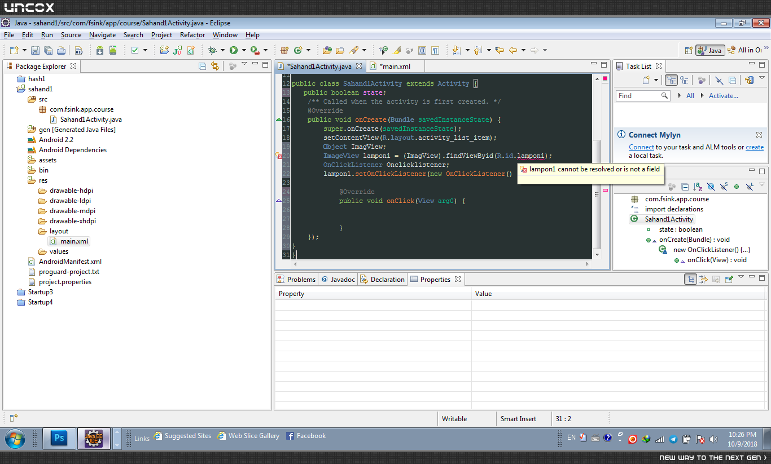Click the Windows Start button
This screenshot has width=771, height=464.
15,438
